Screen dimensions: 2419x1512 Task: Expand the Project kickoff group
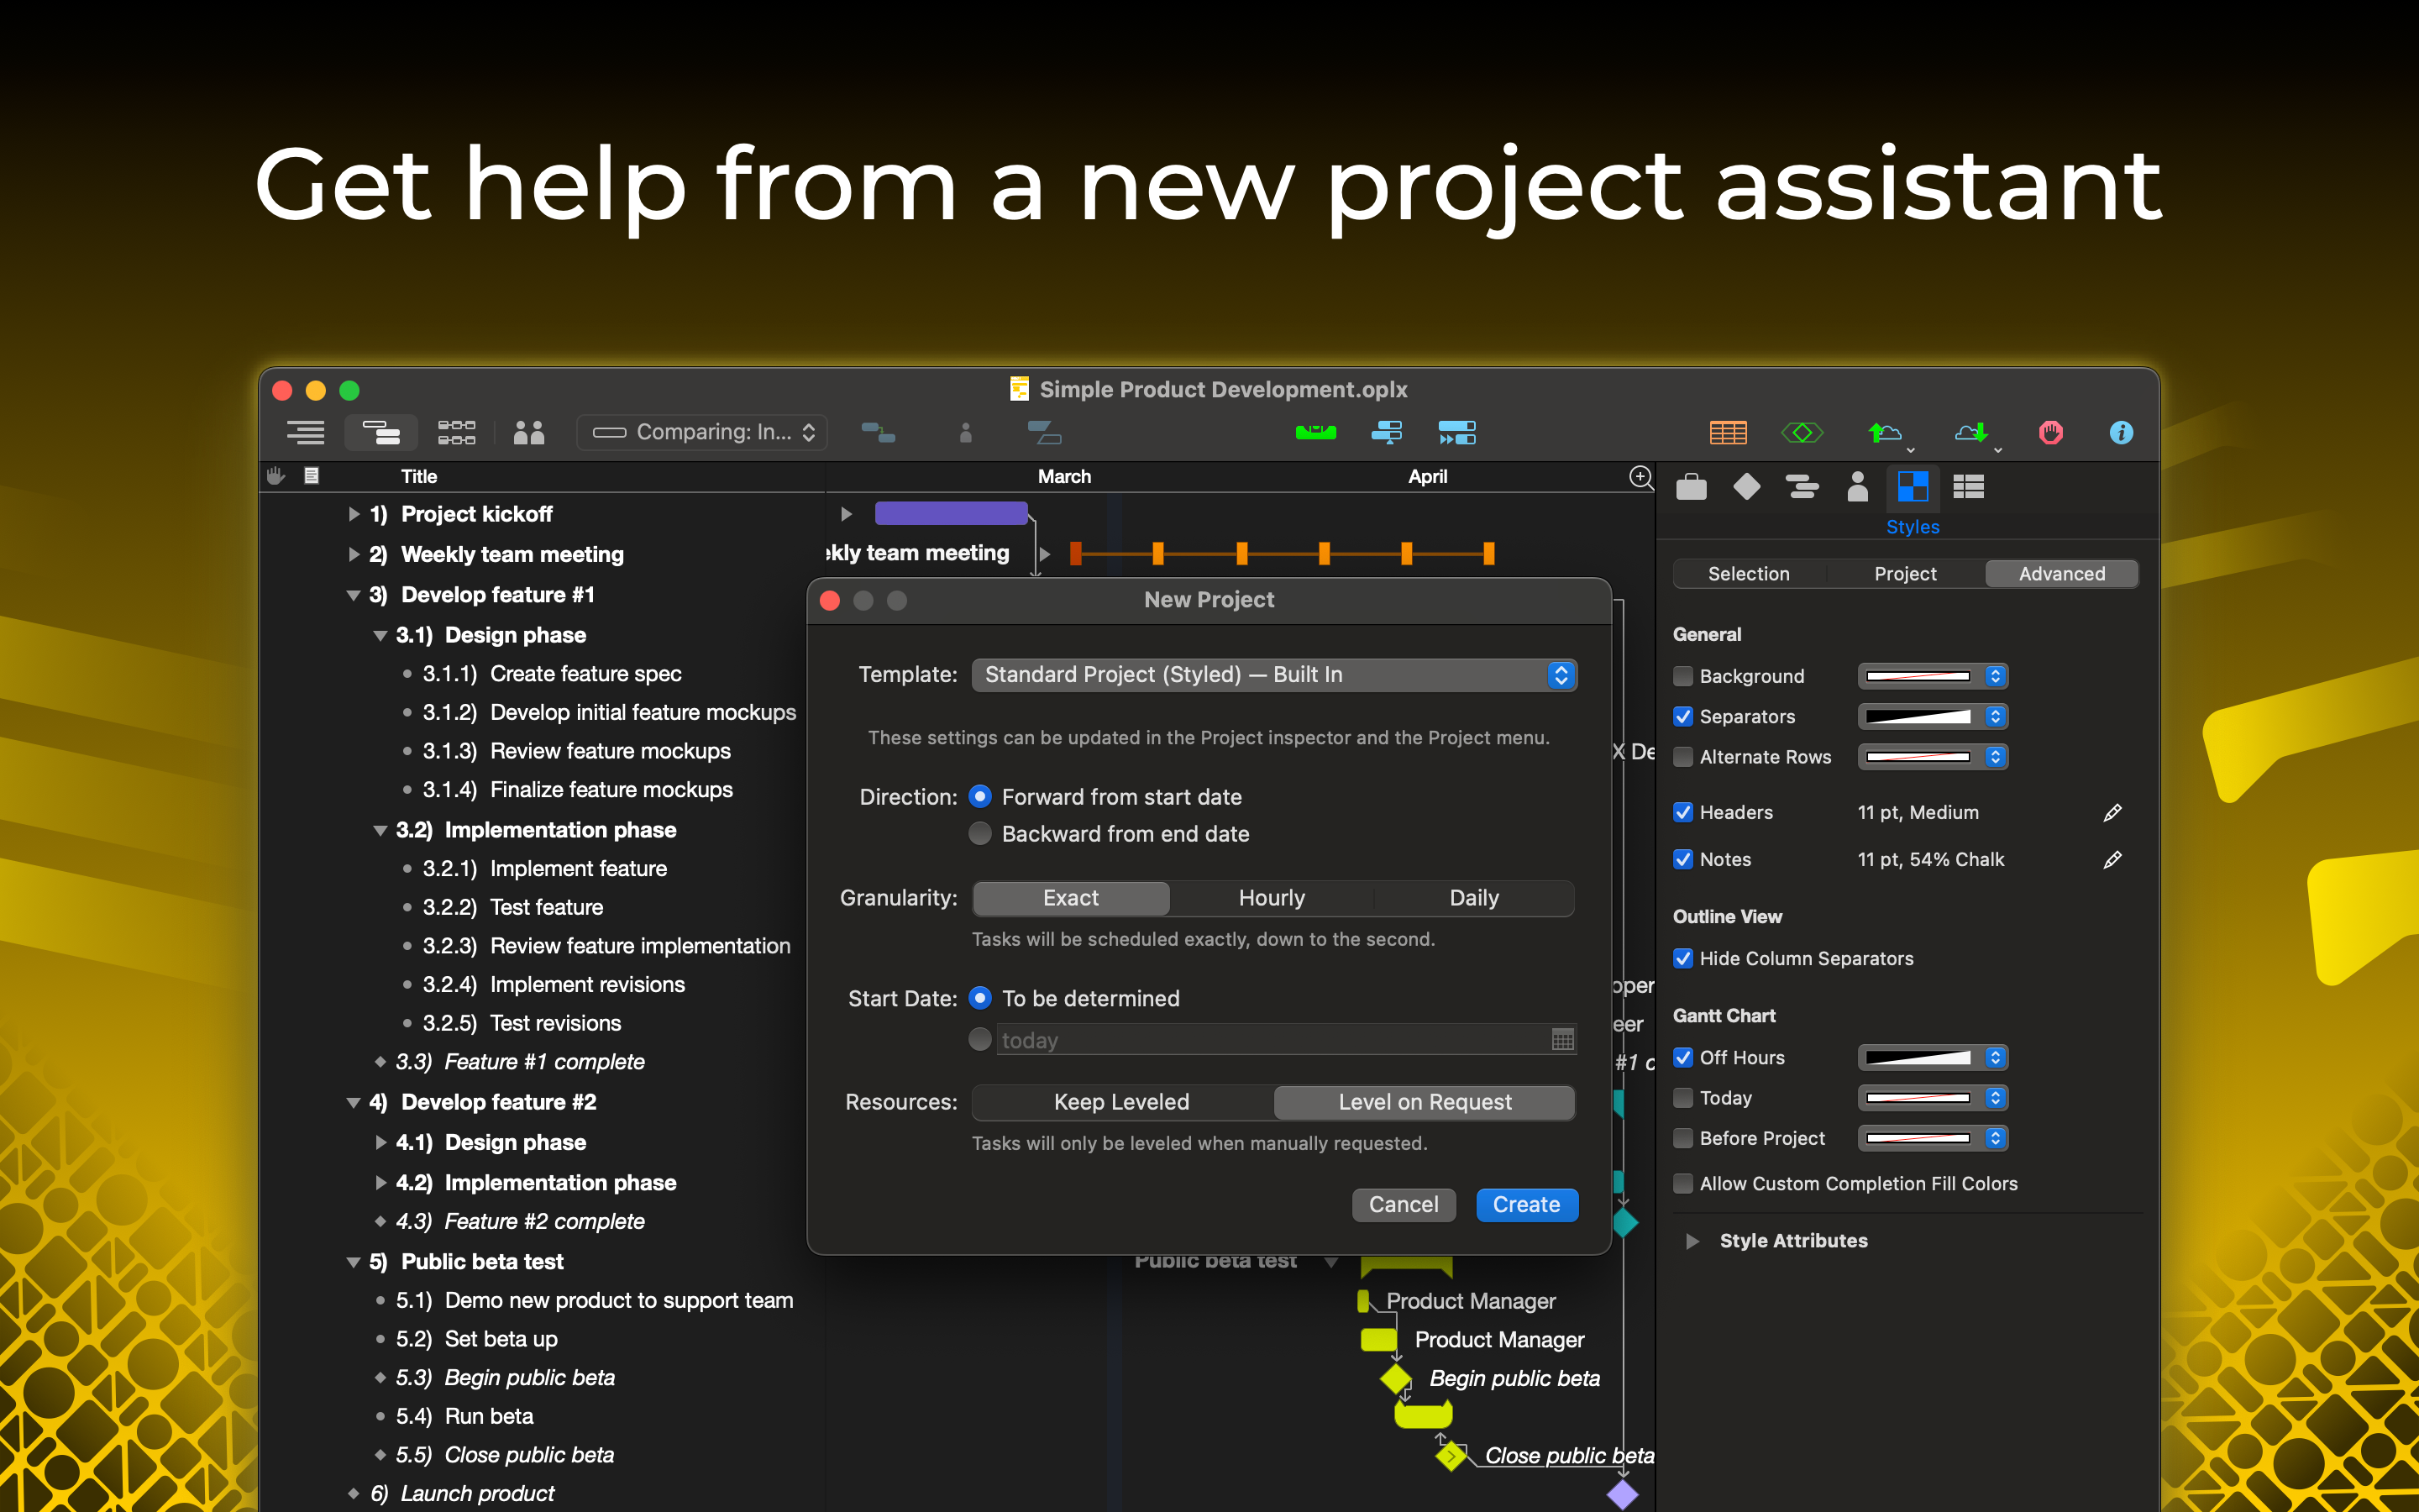[353, 514]
